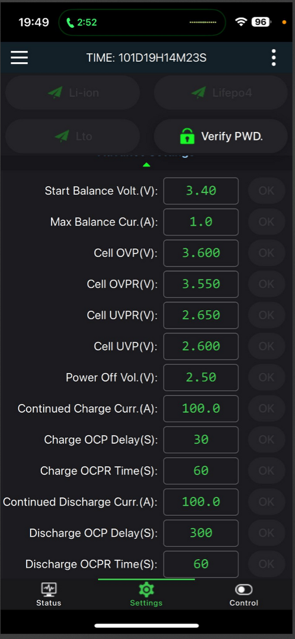The width and height of the screenshot is (295, 639).
Task: Confirm Max Balance Cur. with OK
Action: (x=267, y=221)
